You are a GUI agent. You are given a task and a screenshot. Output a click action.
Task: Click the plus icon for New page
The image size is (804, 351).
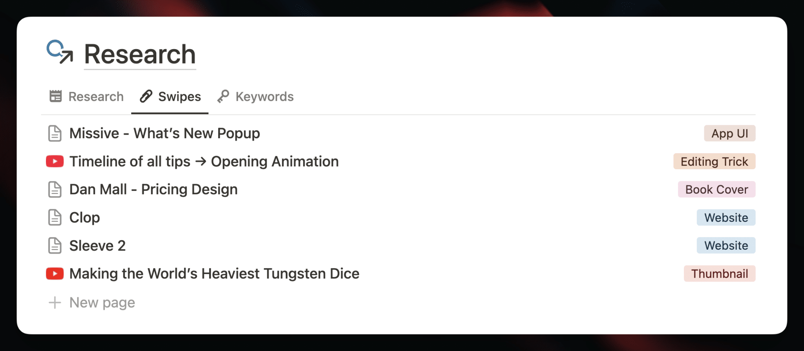point(55,303)
